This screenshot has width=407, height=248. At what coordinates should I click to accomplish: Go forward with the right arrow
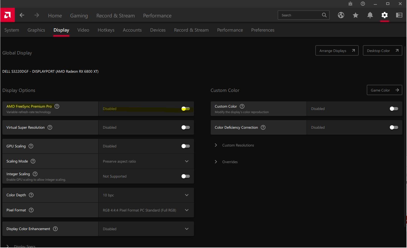(x=37, y=15)
